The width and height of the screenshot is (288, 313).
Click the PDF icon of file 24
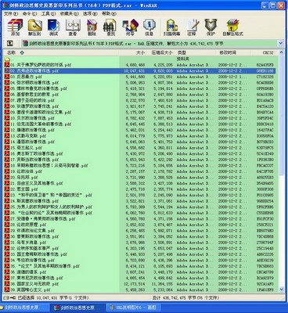coord(7,201)
